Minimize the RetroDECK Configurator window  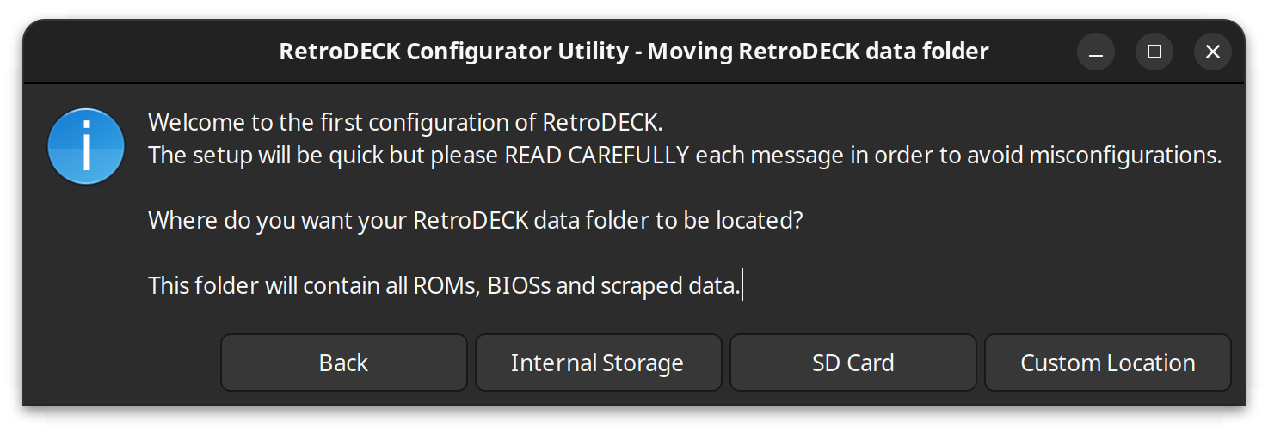pos(1096,52)
